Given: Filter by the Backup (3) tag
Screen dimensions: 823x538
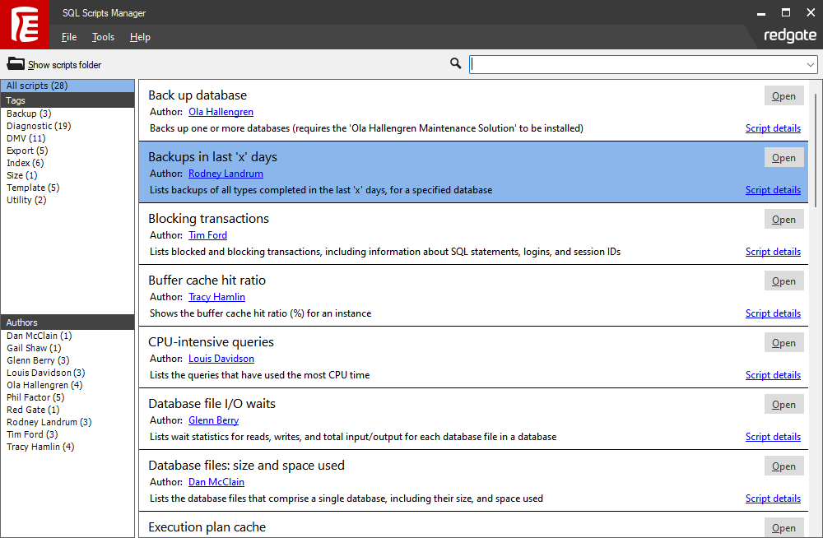Looking at the screenshot, I should [29, 114].
